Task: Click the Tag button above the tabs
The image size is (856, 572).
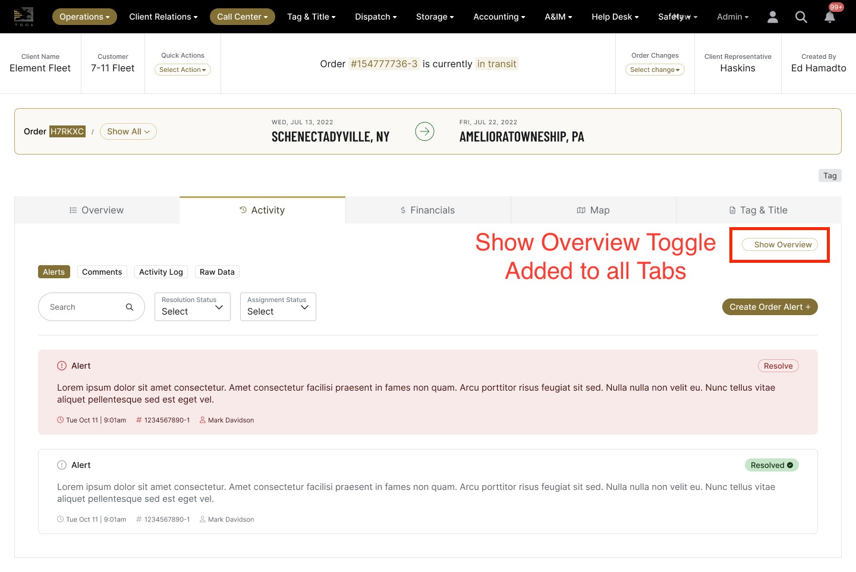Action: [830, 175]
